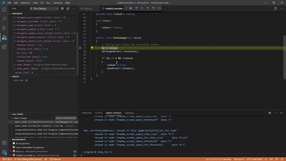
Task: Open the Run and Debug view
Action: pos(4,38)
